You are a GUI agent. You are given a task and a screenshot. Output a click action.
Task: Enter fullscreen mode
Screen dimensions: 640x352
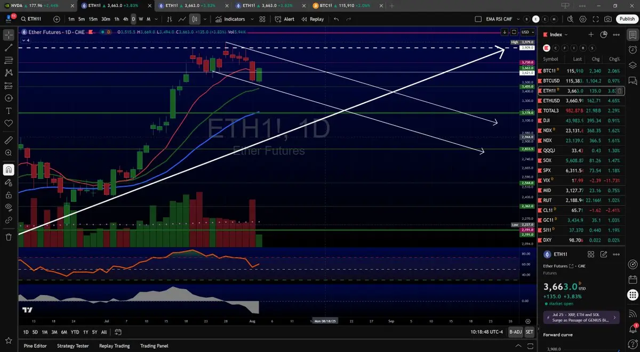tap(596, 19)
